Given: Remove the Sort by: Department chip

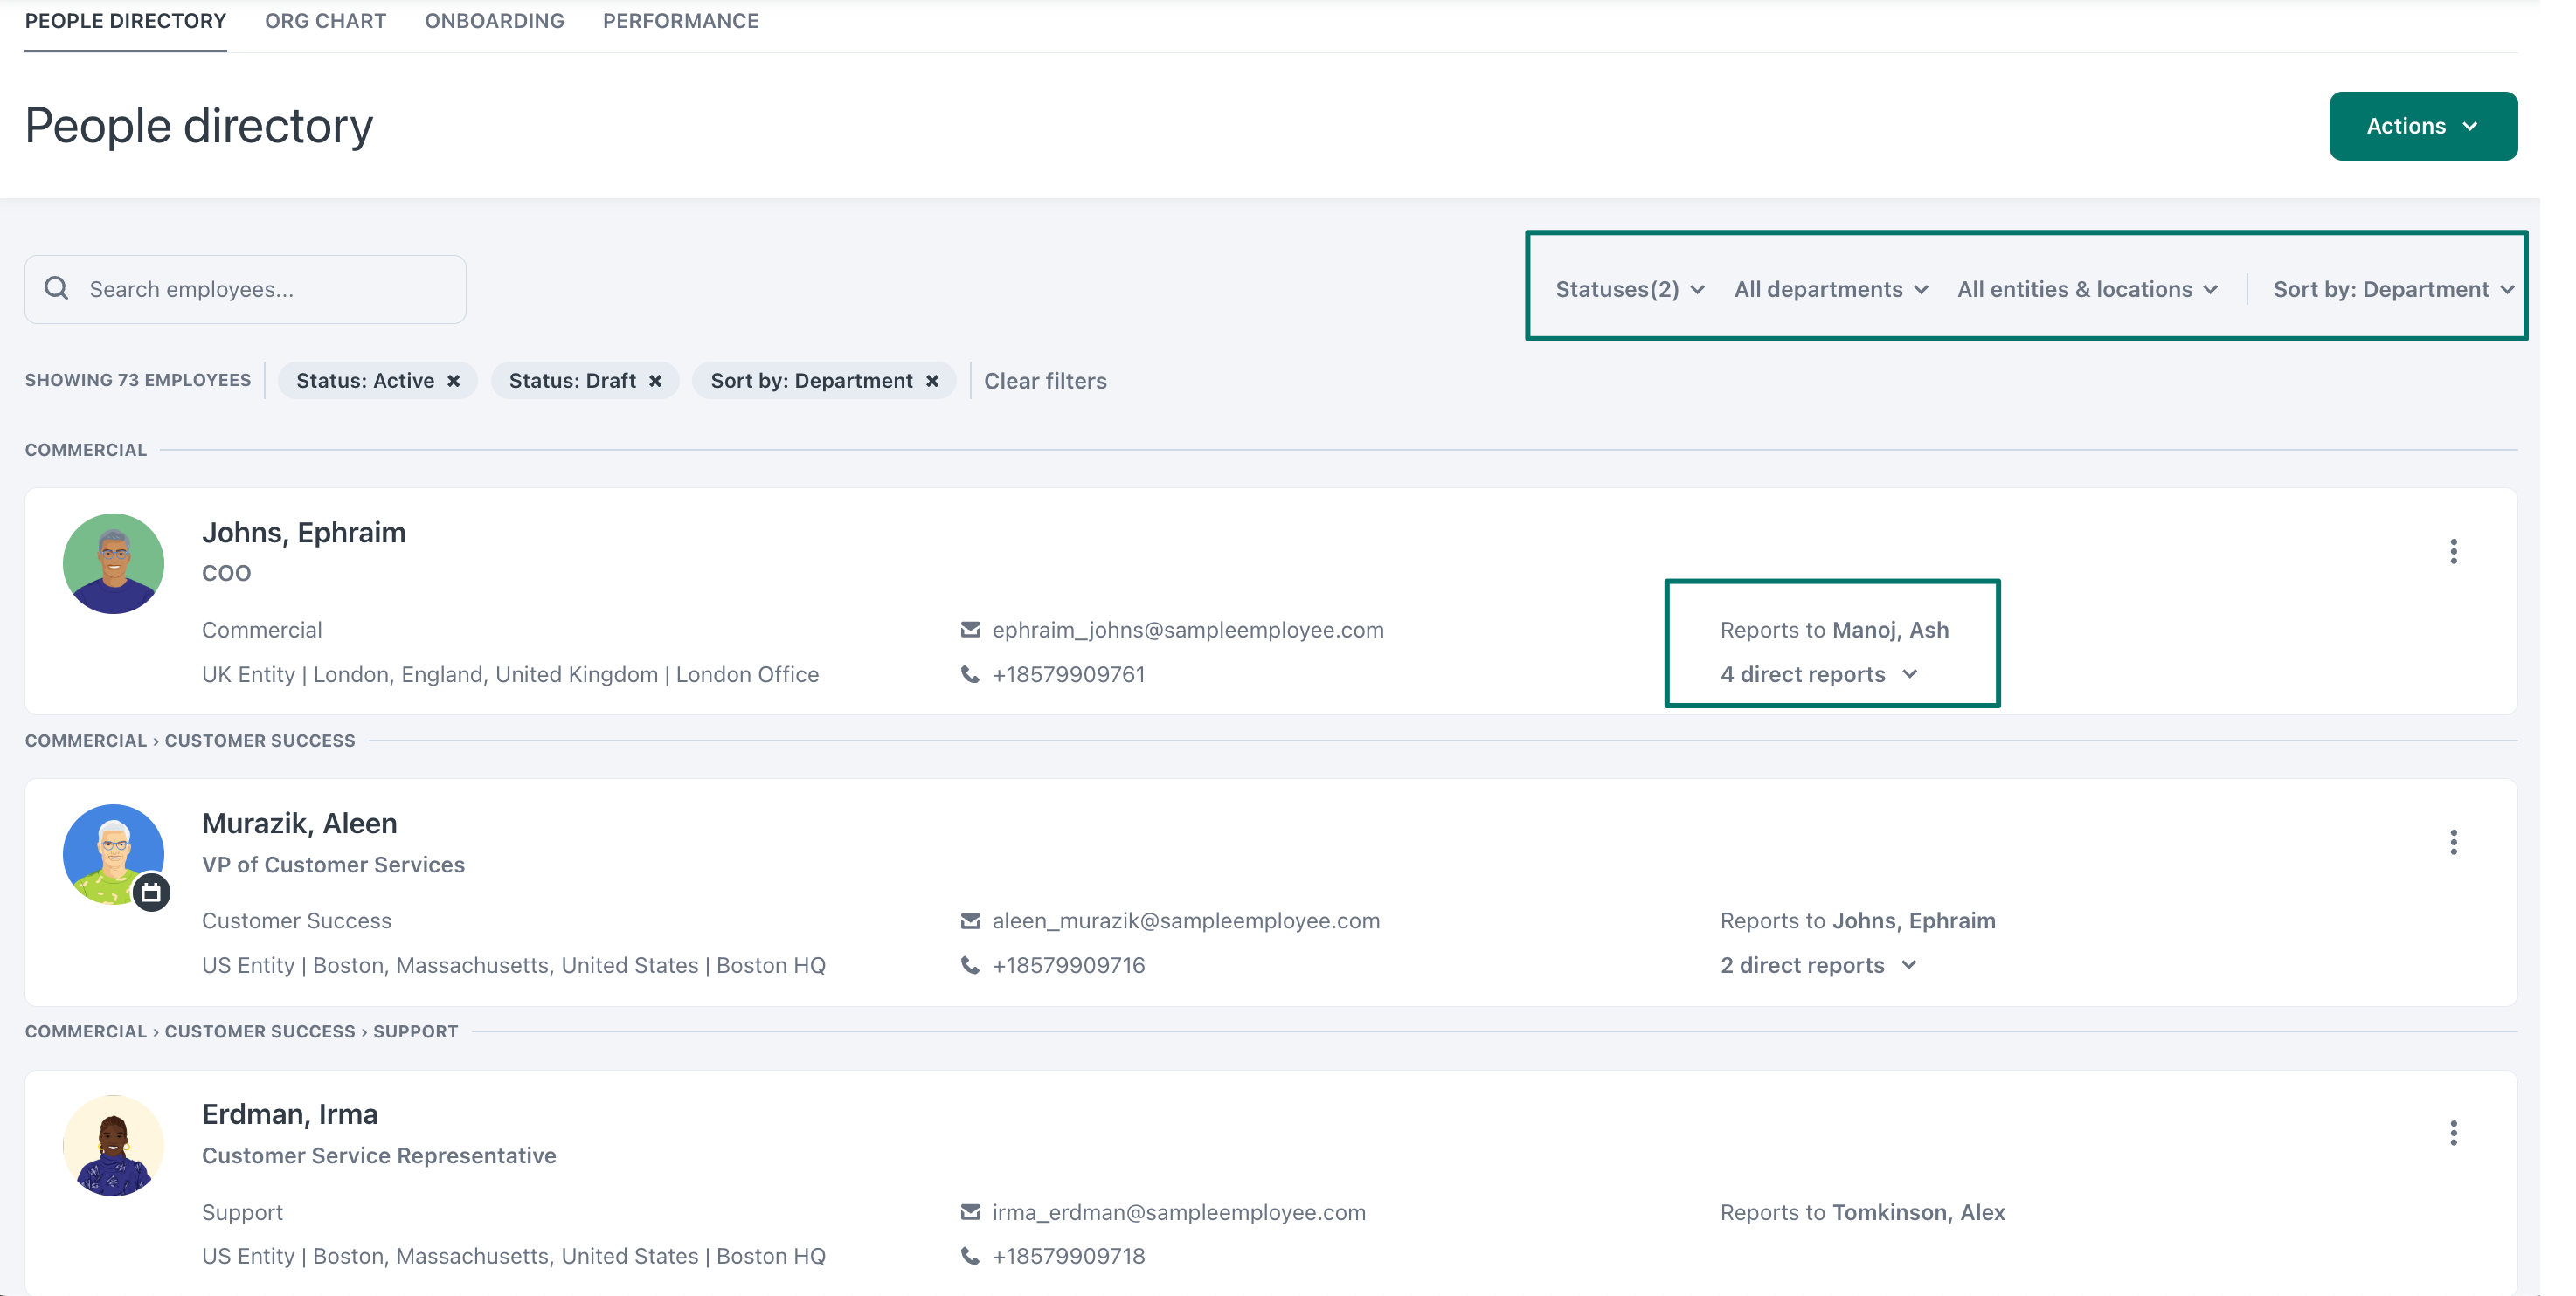Looking at the screenshot, I should click(x=932, y=380).
